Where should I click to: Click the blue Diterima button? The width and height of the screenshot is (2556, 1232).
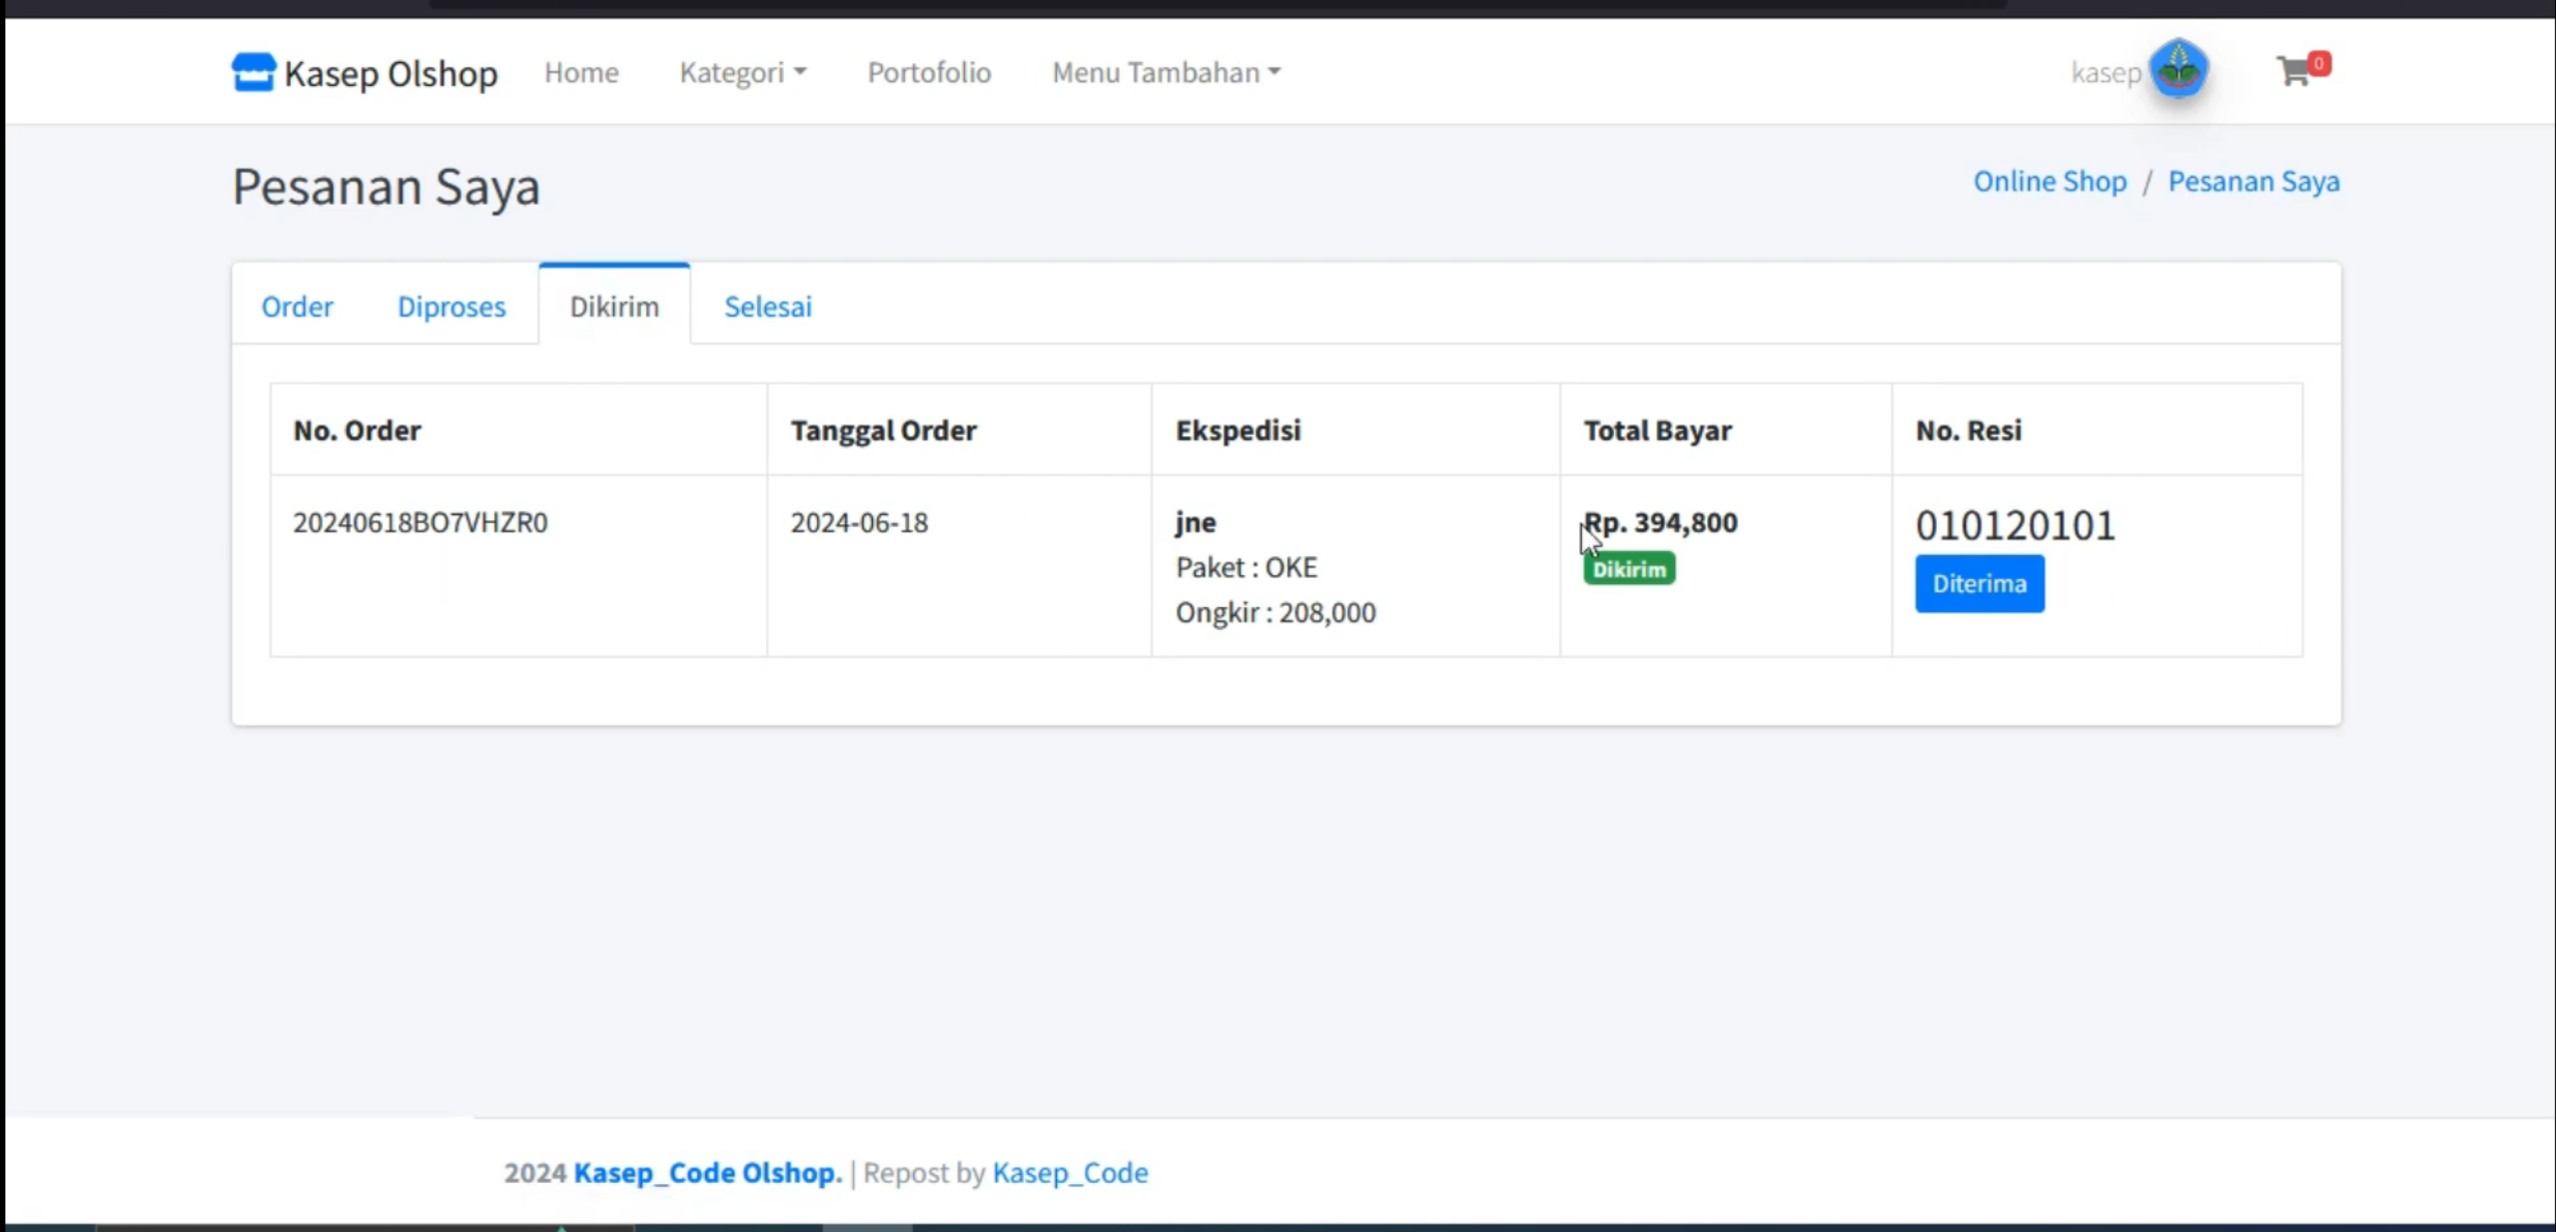click(1980, 583)
